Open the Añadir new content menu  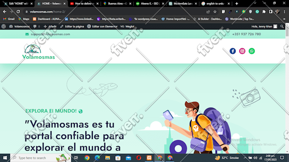[x=50, y=26]
